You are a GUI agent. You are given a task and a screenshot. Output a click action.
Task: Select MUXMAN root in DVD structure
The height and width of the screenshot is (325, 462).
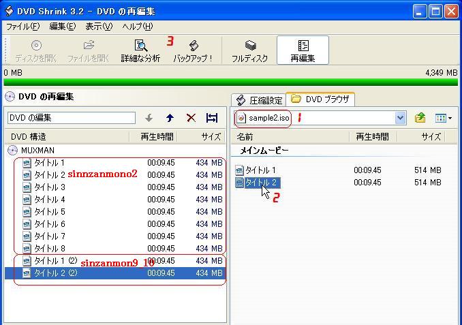(x=37, y=151)
